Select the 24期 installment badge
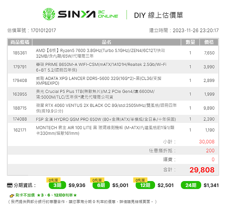Image resolution: width=226 pixels, height=211 pixels. pos(191,185)
